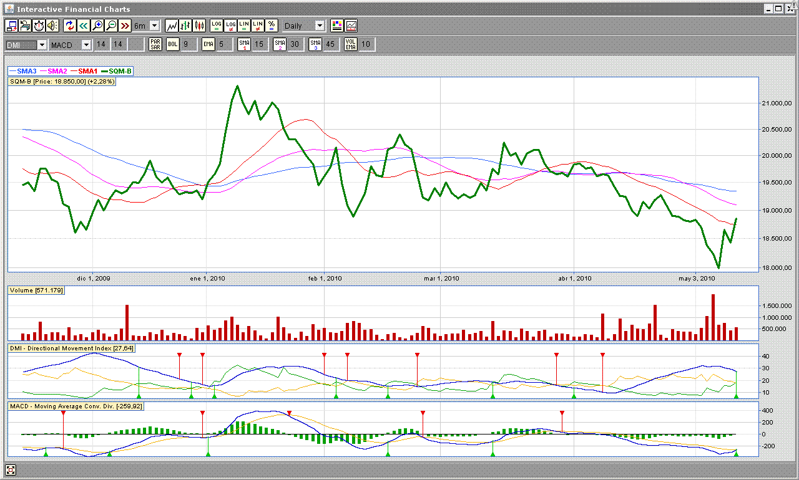Image resolution: width=799 pixels, height=480 pixels.
Task: Toggle the PAR SAR indicator
Action: coord(155,44)
